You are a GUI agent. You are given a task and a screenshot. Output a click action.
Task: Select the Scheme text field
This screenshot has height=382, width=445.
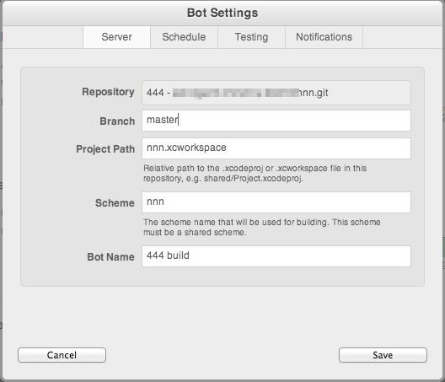click(x=276, y=202)
